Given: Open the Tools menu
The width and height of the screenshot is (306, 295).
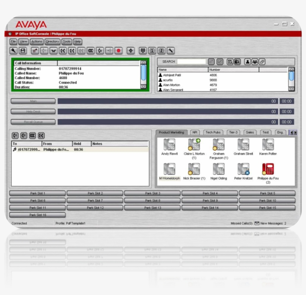Looking at the screenshot, I should tap(67, 42).
